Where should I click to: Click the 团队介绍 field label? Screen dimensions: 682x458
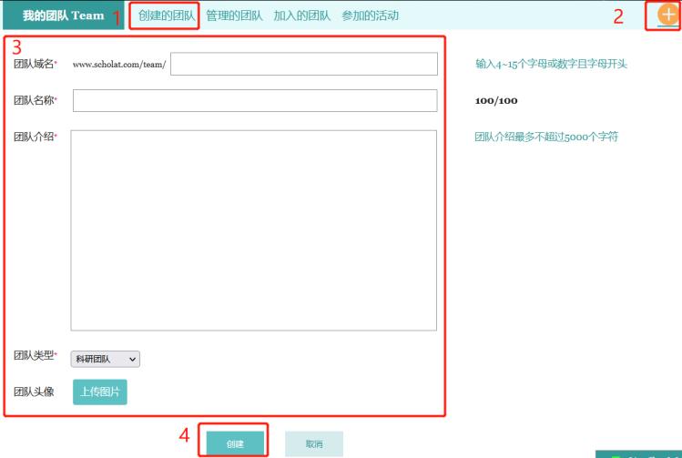coord(34,137)
